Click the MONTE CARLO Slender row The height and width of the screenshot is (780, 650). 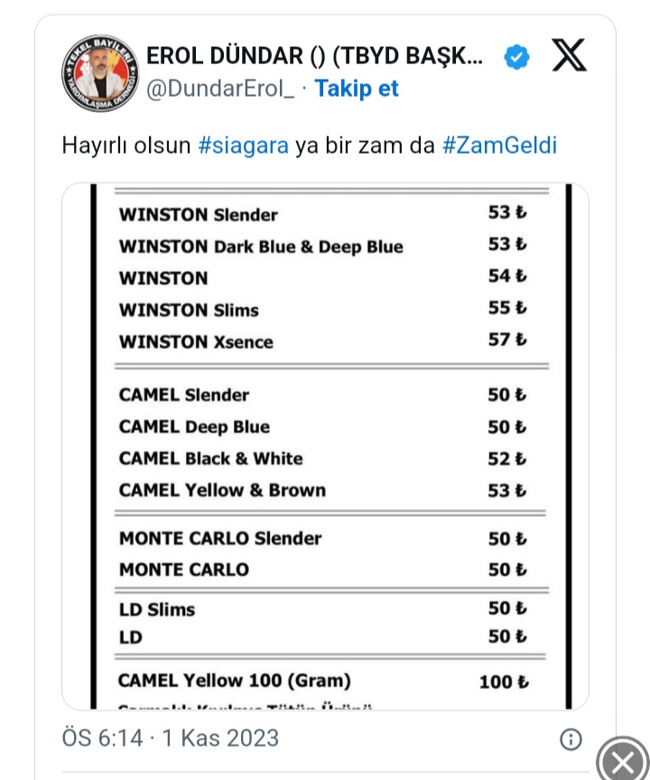(323, 539)
